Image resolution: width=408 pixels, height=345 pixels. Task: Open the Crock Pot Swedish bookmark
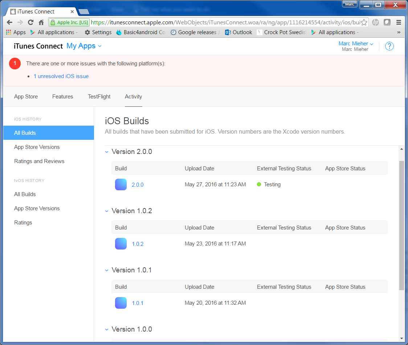[x=282, y=32]
